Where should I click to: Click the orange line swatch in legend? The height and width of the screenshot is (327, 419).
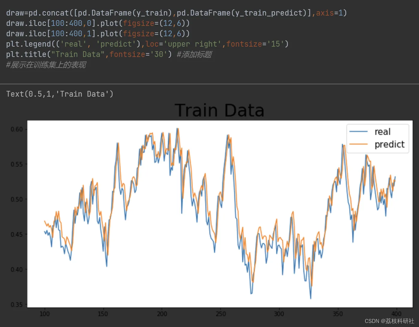click(359, 144)
